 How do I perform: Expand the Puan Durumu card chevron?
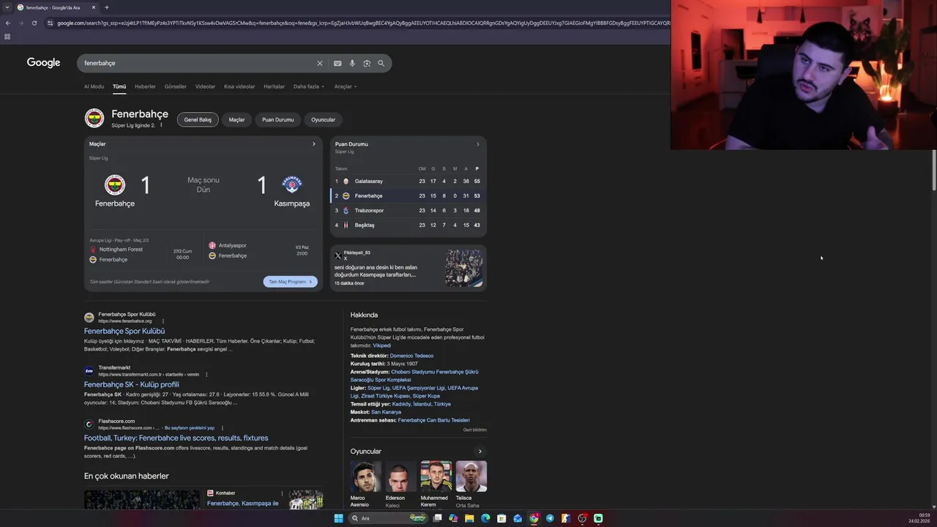pos(478,144)
